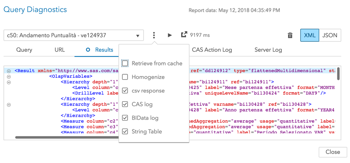Select JSON output format
The image size is (350, 163).
[330, 35]
